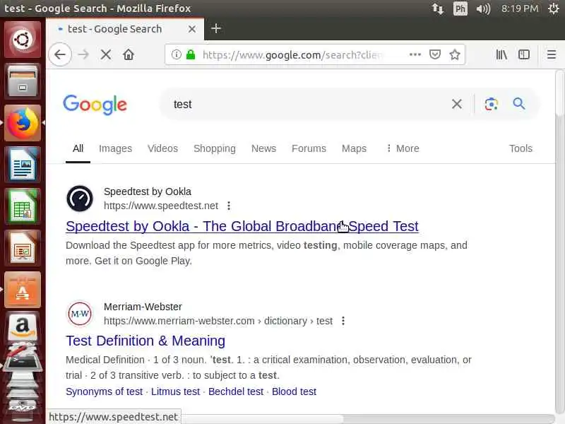Select the 'test - Google Search' tab
The image size is (565, 424).
tap(125, 29)
